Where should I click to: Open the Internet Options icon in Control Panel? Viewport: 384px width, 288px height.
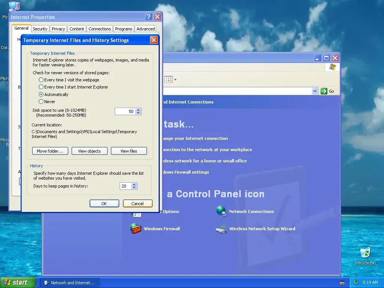(137, 215)
